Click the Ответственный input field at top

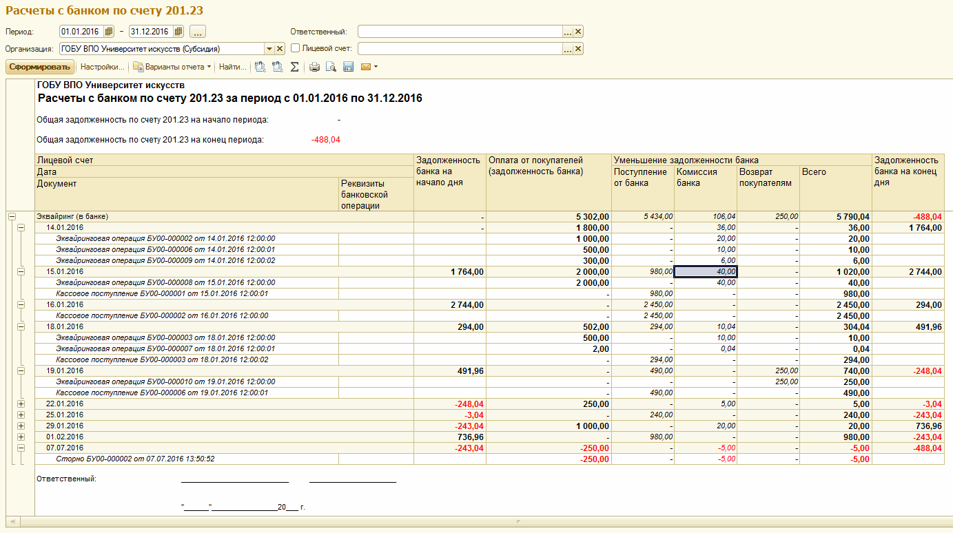[x=460, y=32]
